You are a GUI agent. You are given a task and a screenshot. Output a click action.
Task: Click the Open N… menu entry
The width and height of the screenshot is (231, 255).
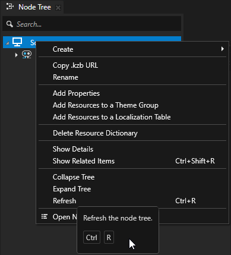click(x=65, y=217)
